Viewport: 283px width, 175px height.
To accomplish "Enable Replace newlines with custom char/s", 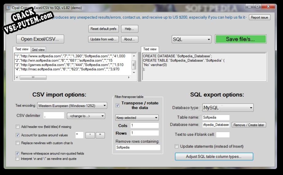I will click(x=17, y=143).
